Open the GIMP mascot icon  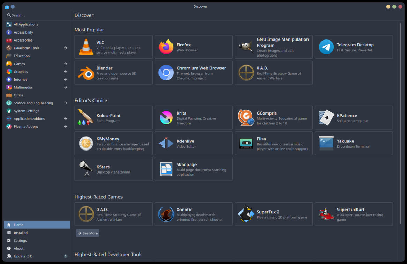(246, 47)
